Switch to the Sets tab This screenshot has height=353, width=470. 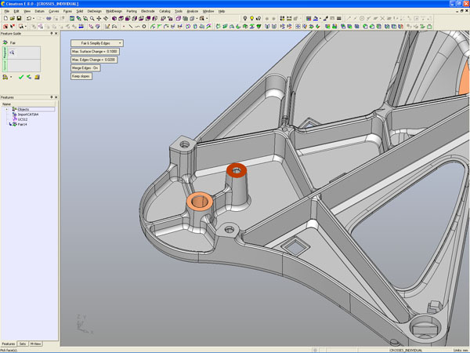tap(23, 344)
